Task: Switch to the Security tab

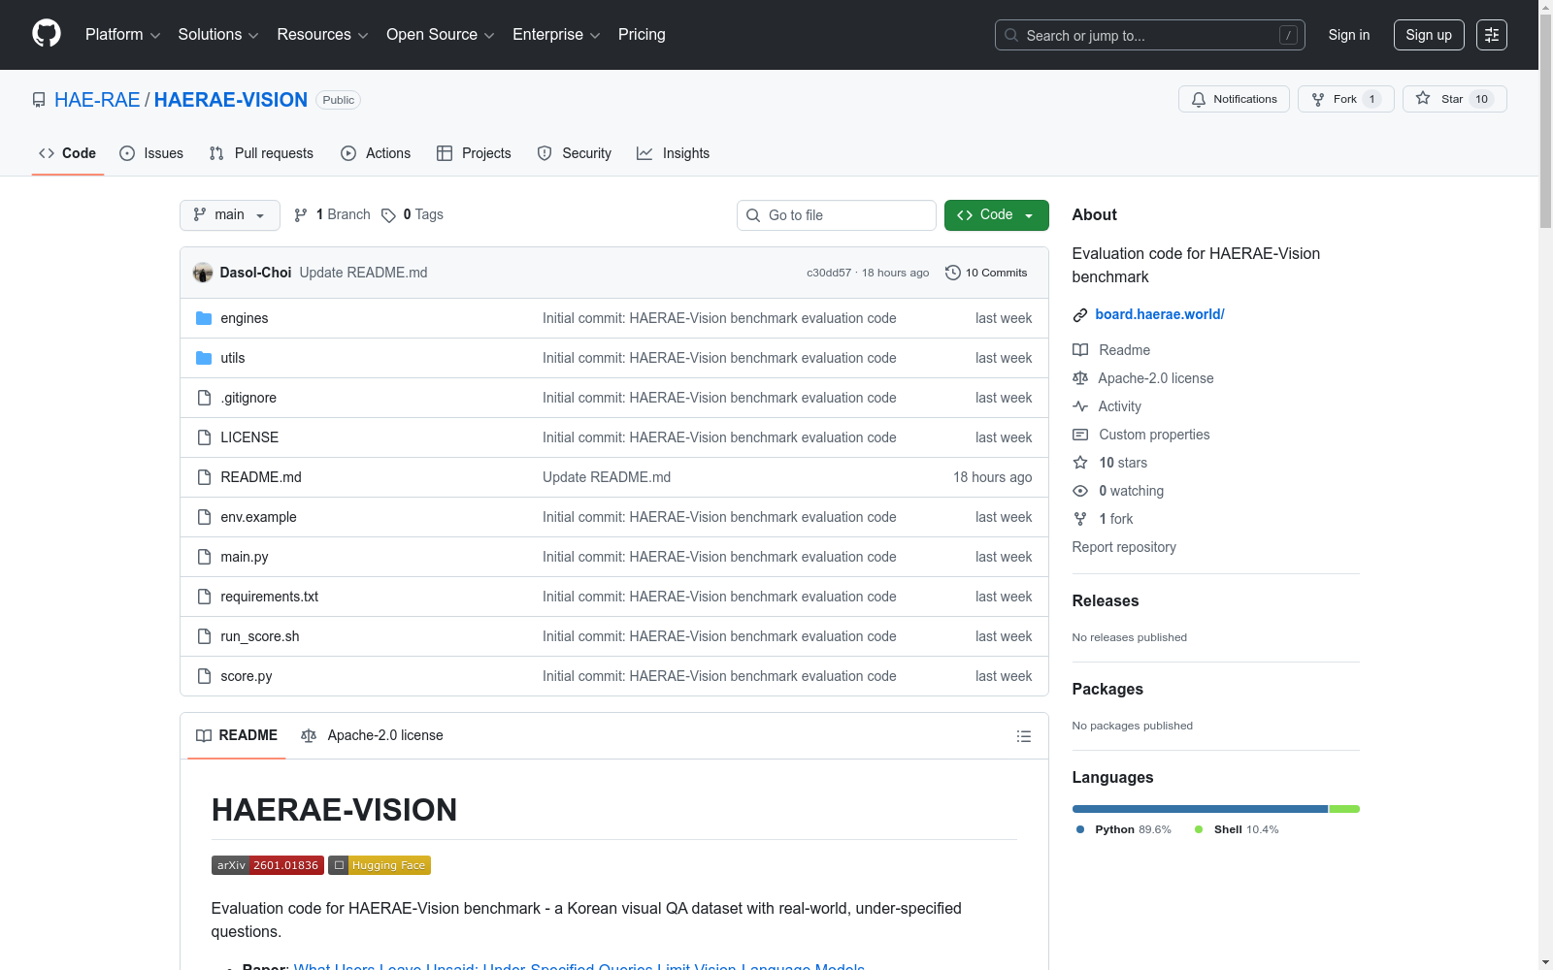Action: click(x=575, y=153)
